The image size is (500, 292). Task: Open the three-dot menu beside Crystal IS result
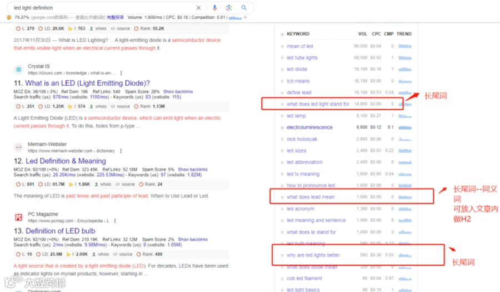tap(121, 73)
